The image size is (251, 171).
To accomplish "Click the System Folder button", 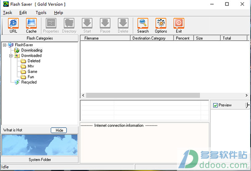I will [40, 160].
